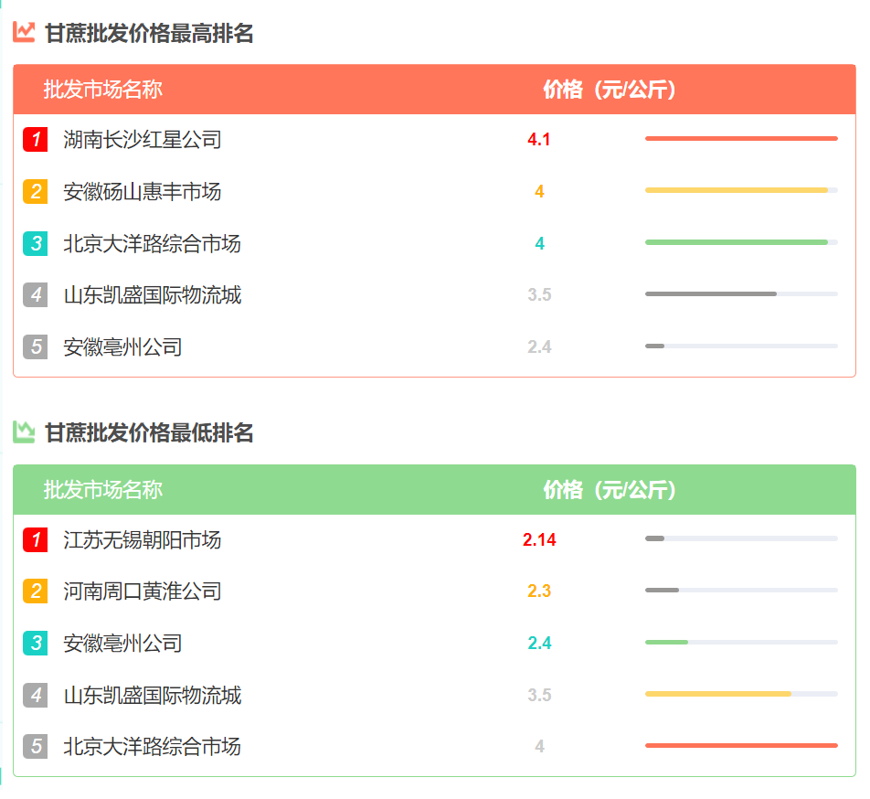Click the 2.3 price value
The height and width of the screenshot is (799, 870).
pyautogui.click(x=539, y=591)
